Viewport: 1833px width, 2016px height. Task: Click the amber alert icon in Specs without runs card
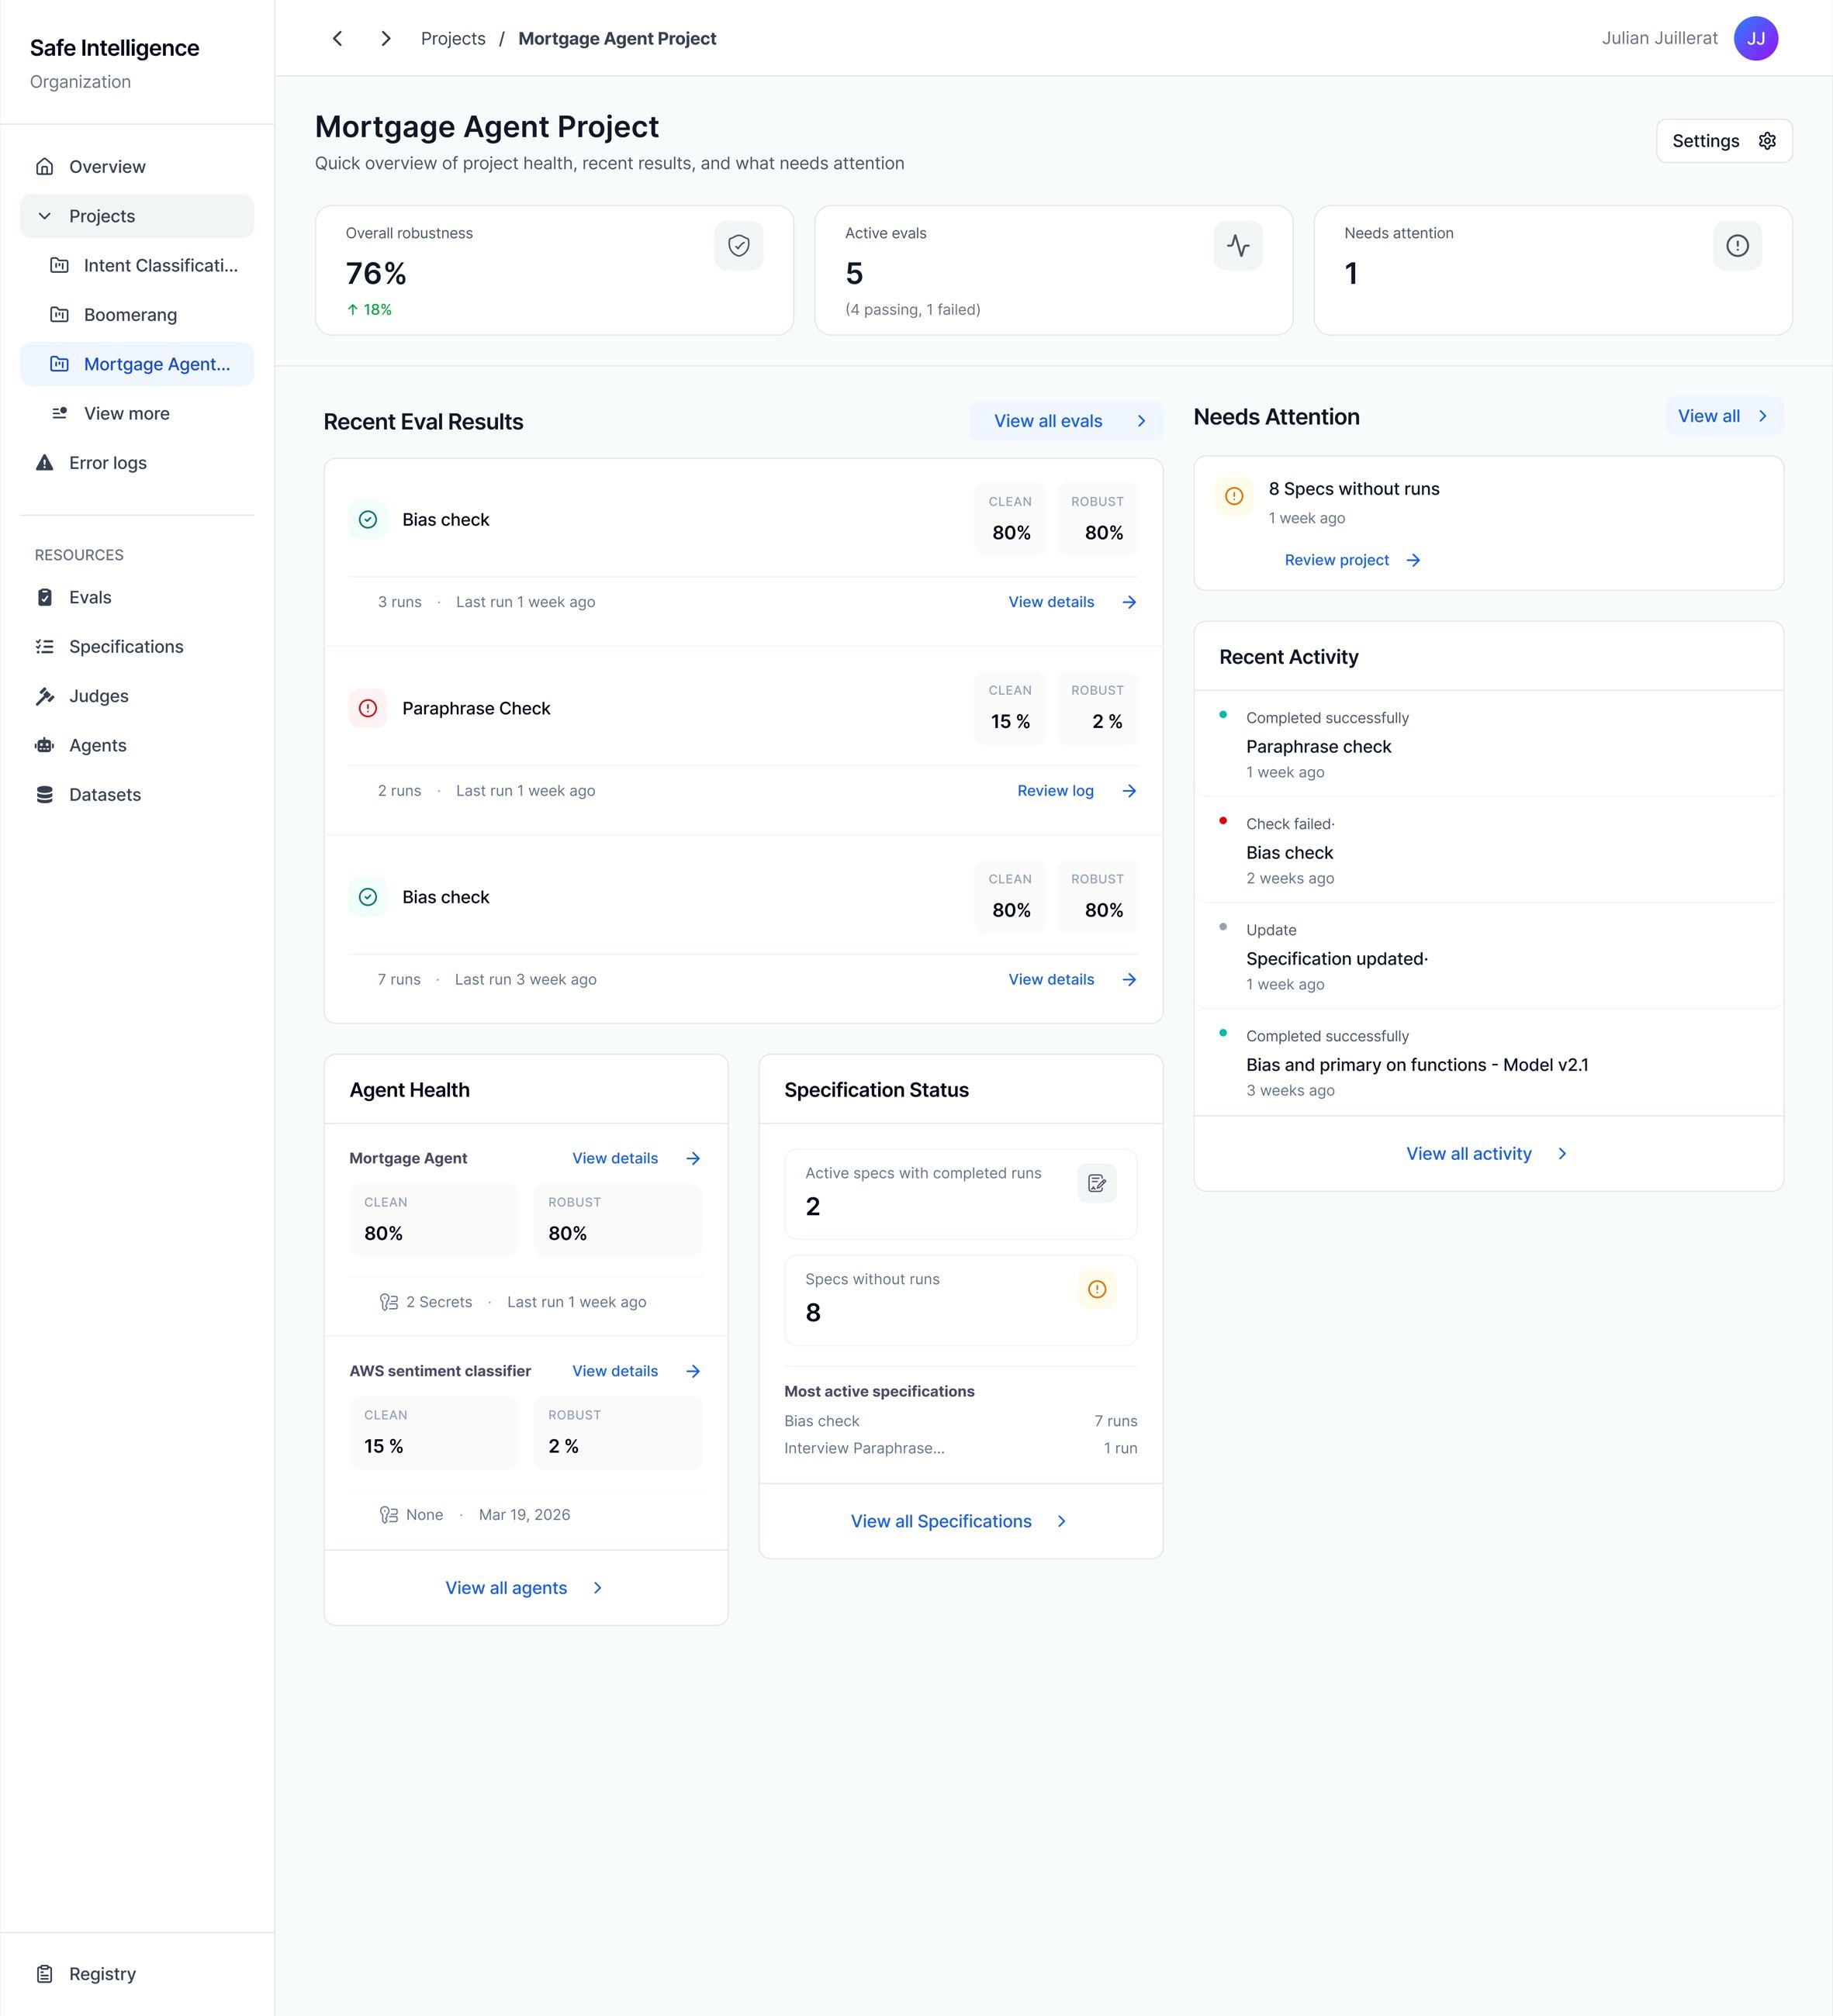click(x=1097, y=1289)
